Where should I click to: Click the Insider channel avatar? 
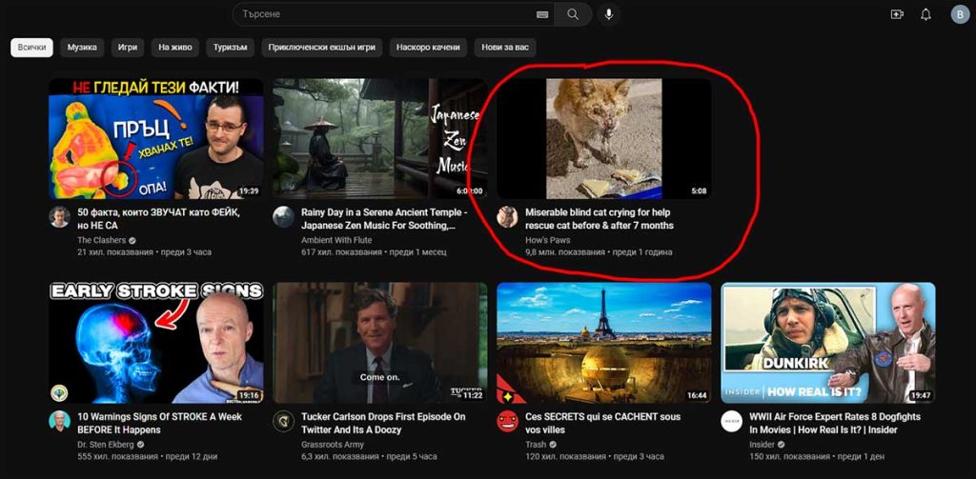coord(732,421)
